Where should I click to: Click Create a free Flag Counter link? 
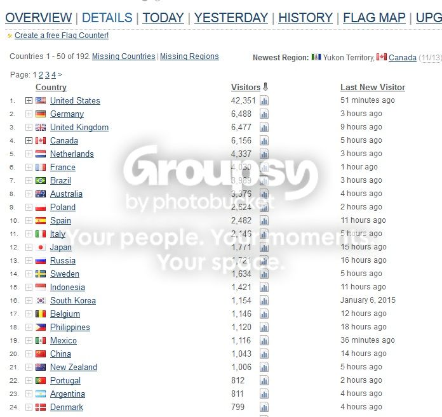(62, 36)
